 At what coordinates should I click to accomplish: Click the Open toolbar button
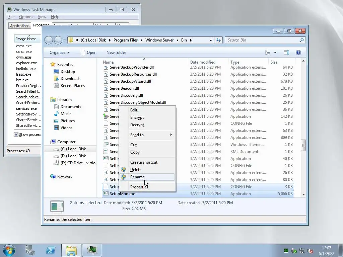coord(88,53)
